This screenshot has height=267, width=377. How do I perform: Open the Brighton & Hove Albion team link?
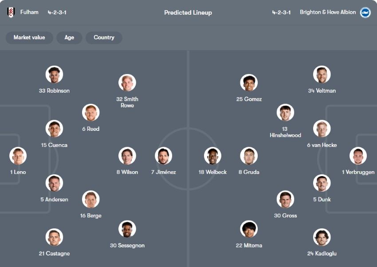pos(328,12)
